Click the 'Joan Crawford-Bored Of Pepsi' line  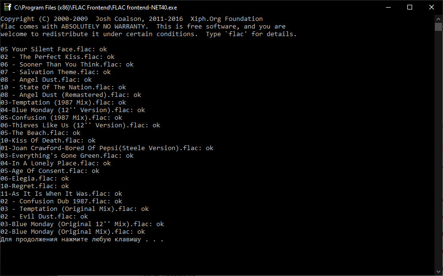106,148
